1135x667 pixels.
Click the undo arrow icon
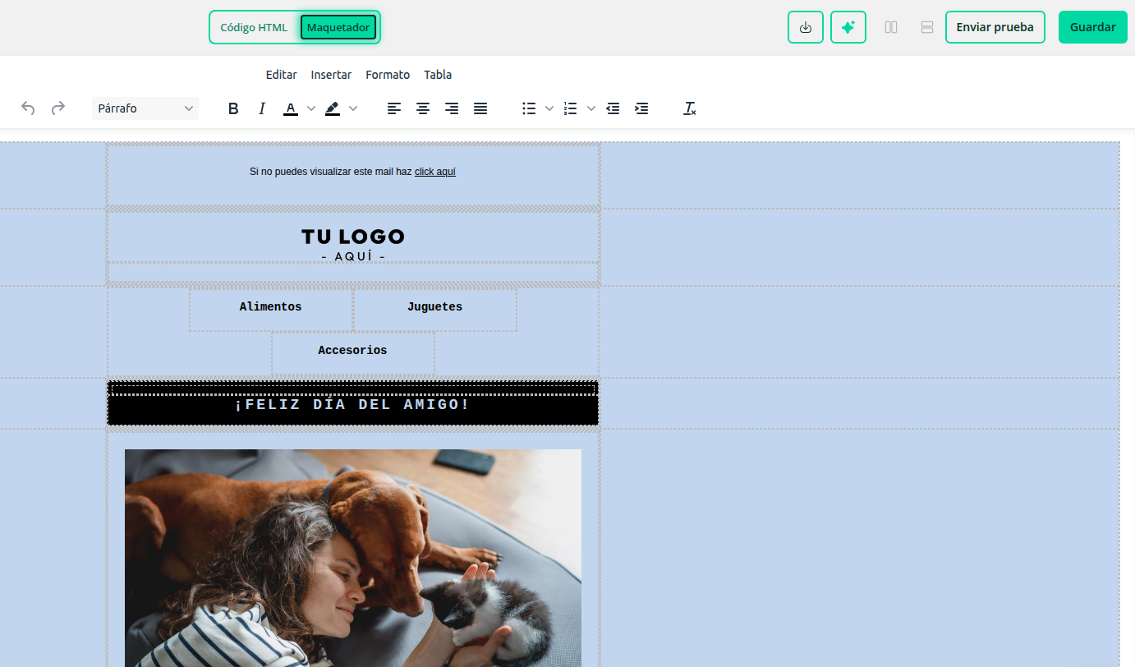coord(28,108)
